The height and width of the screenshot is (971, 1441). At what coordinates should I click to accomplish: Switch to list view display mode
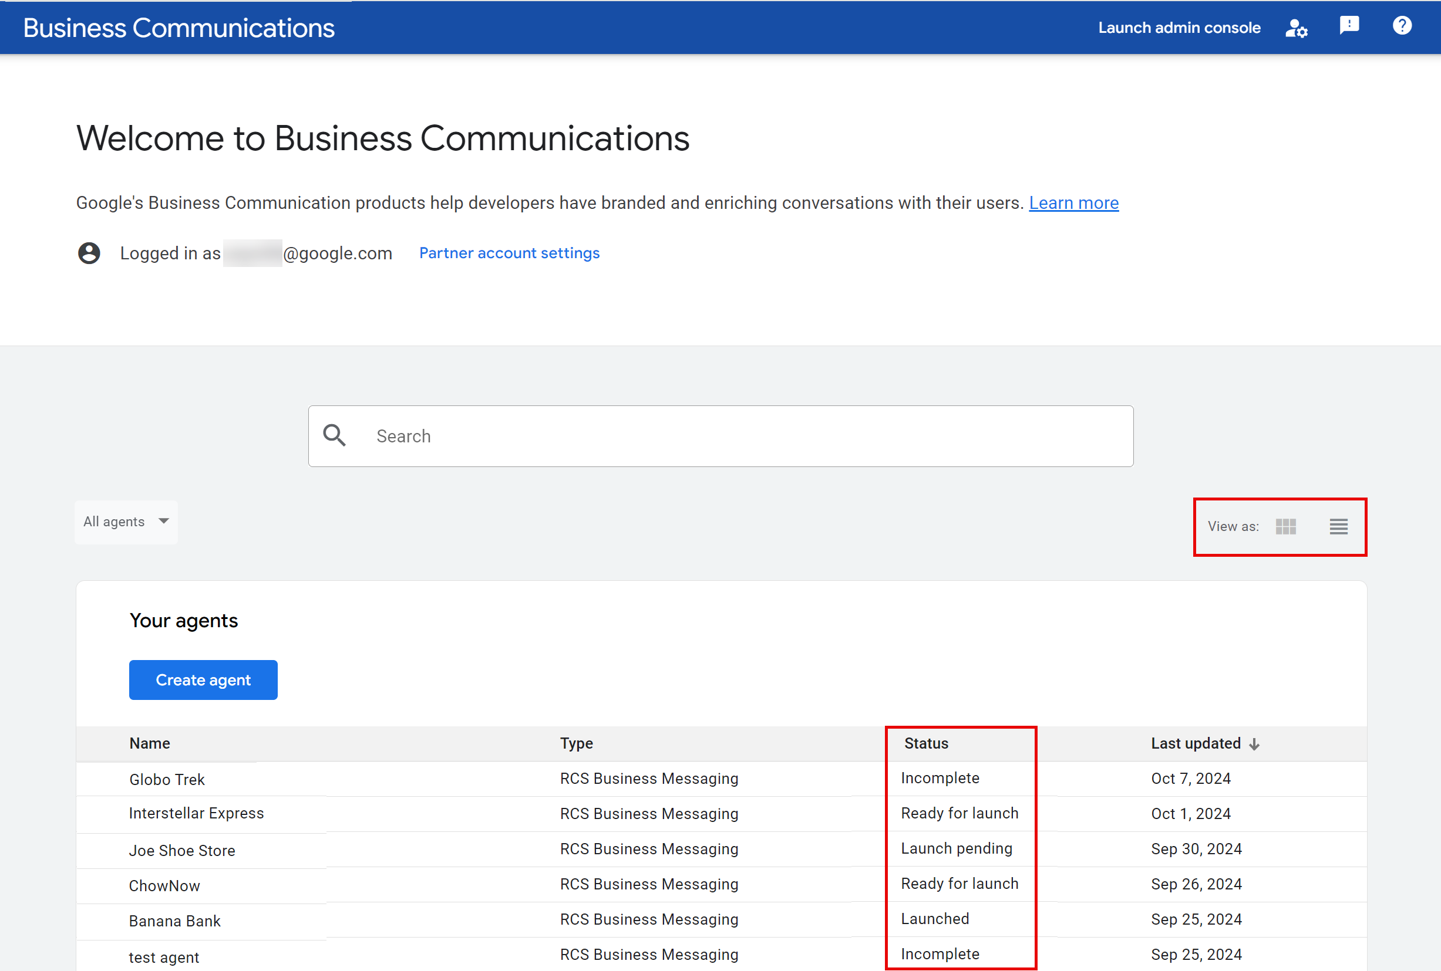click(x=1341, y=527)
